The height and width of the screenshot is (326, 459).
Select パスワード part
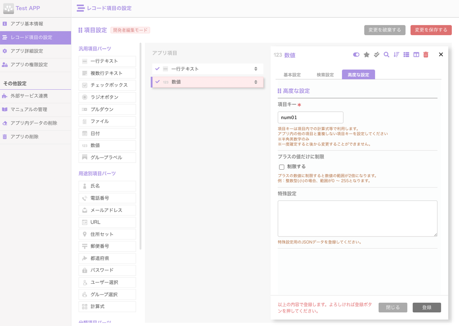coord(107,270)
